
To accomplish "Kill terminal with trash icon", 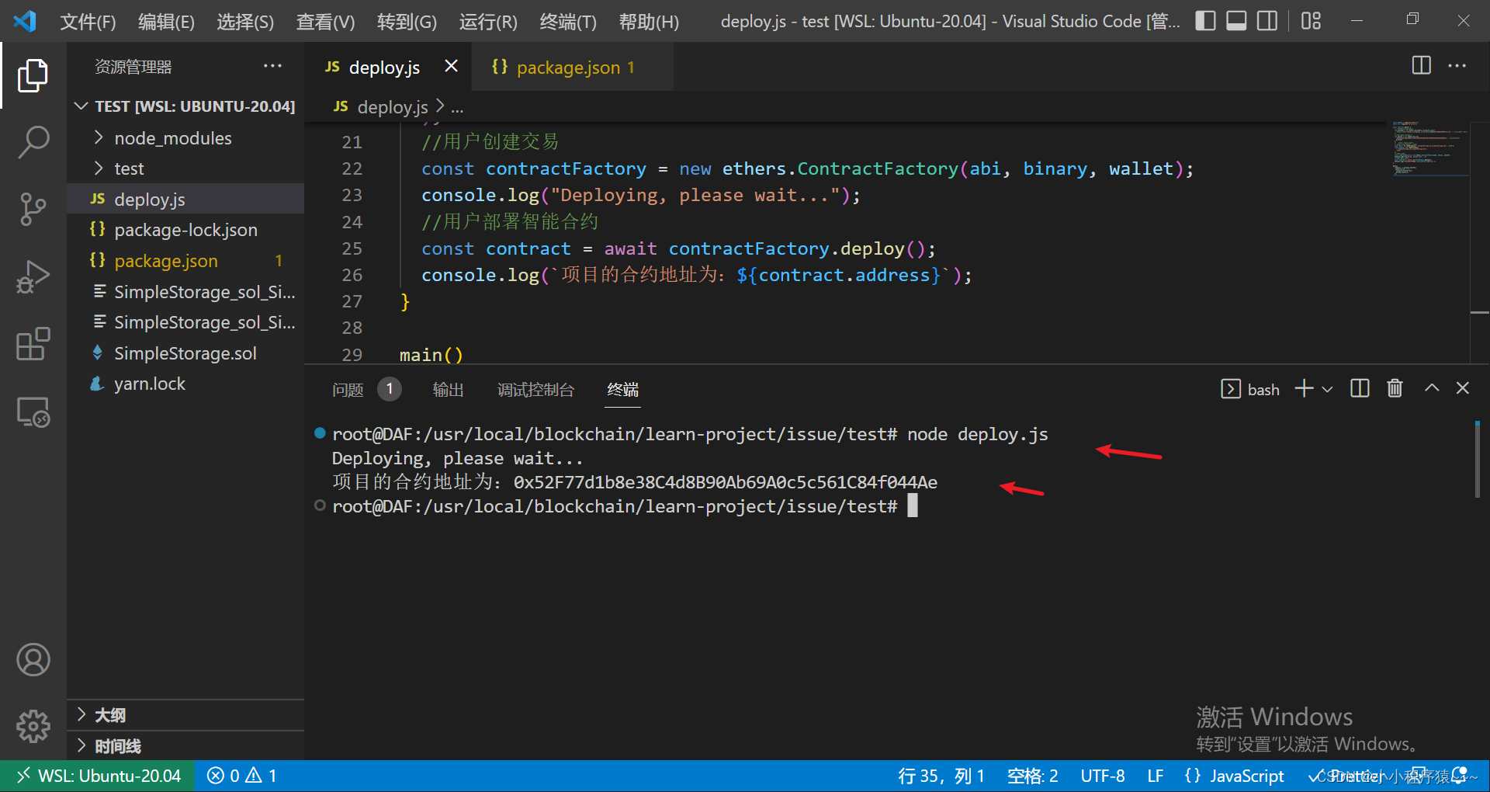I will click(x=1395, y=388).
